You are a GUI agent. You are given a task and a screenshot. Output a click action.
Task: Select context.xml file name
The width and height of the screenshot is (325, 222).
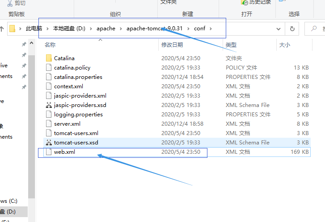coord(68,86)
